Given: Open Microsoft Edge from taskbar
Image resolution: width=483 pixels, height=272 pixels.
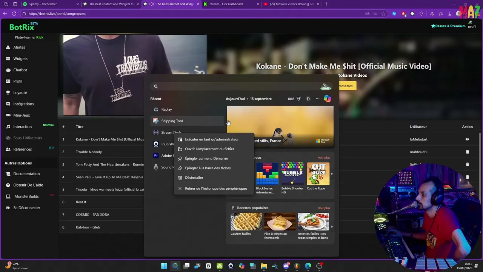Looking at the screenshot, I should [308, 266].
